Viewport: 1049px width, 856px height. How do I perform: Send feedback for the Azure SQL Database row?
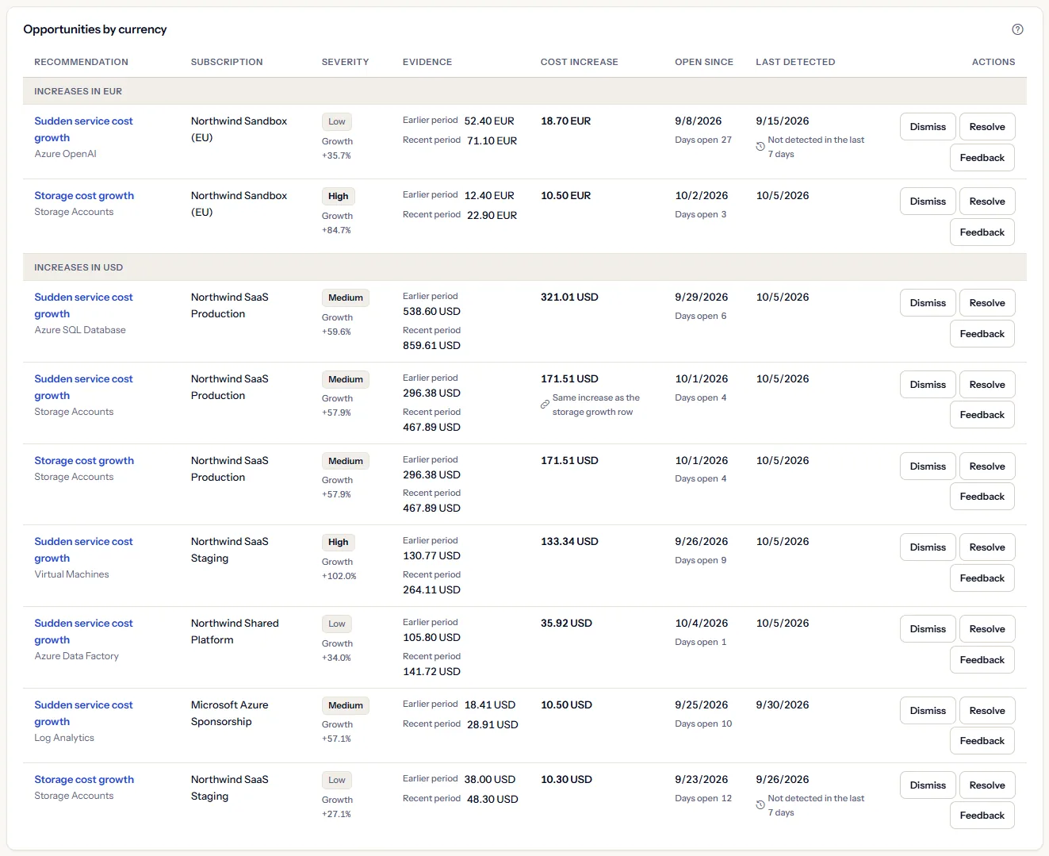[x=982, y=334]
